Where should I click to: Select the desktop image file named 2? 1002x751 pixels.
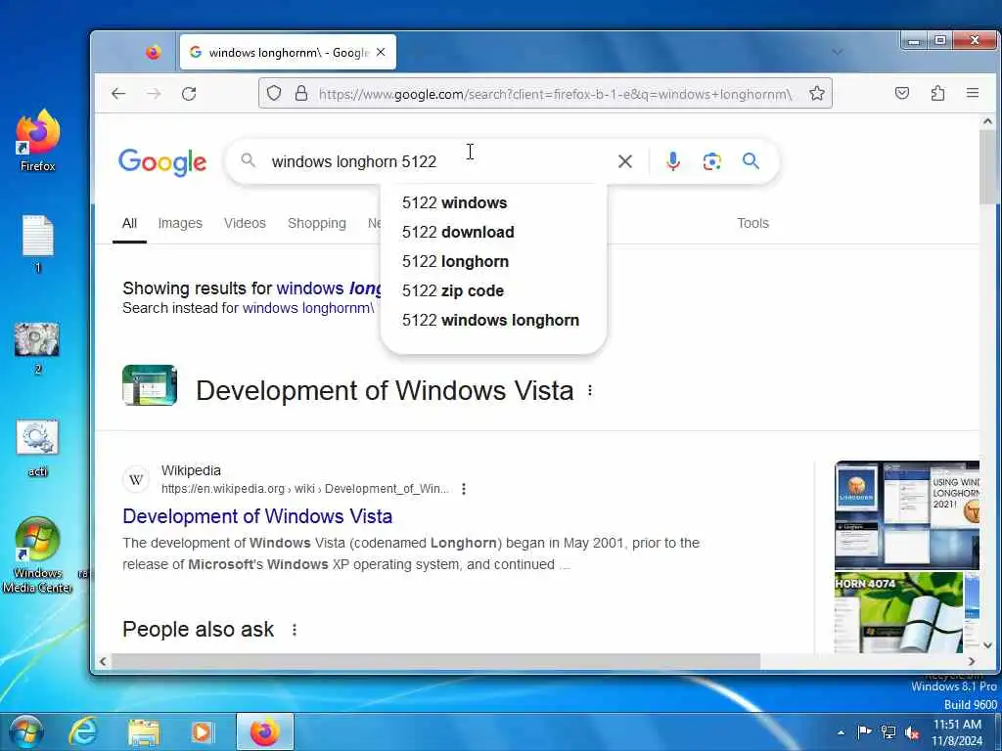38,348
